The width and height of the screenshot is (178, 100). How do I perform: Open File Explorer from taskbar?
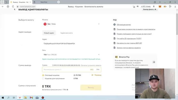[26, 97]
